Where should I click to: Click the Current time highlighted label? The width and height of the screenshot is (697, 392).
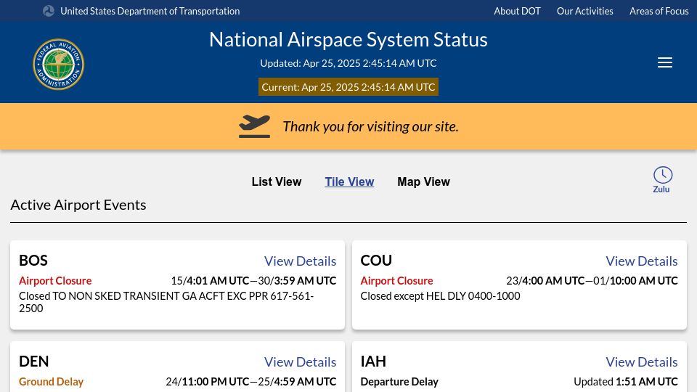[348, 87]
